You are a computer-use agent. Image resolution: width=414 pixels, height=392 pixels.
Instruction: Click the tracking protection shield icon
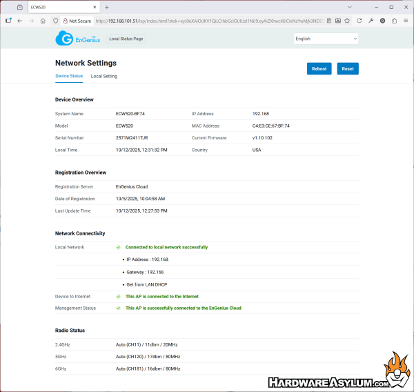[x=55, y=21]
